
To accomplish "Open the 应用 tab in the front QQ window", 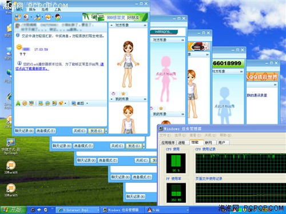I will click(x=45, y=9).
